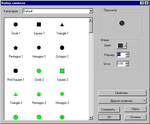
Task: Choose the Octagon 1 symbol
Action: [62, 48]
